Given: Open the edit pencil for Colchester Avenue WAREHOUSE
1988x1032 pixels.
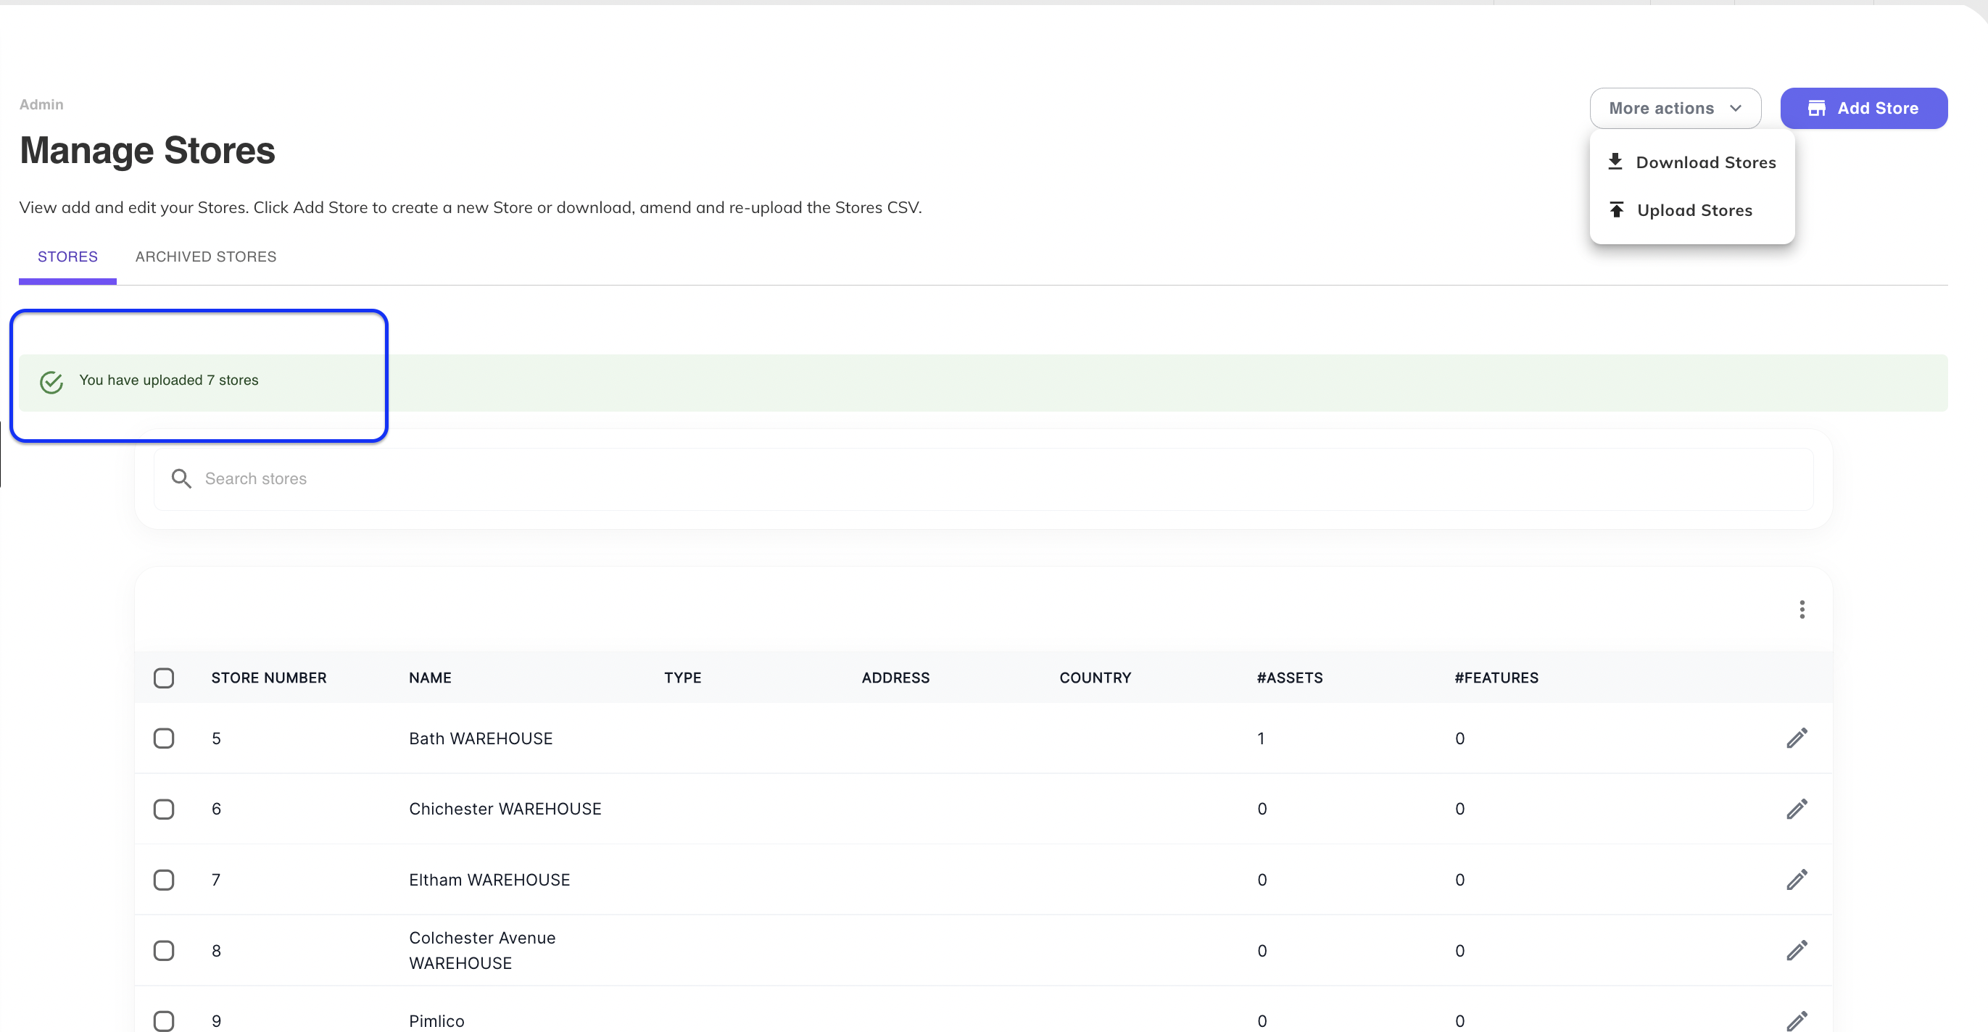Looking at the screenshot, I should coord(1797,950).
